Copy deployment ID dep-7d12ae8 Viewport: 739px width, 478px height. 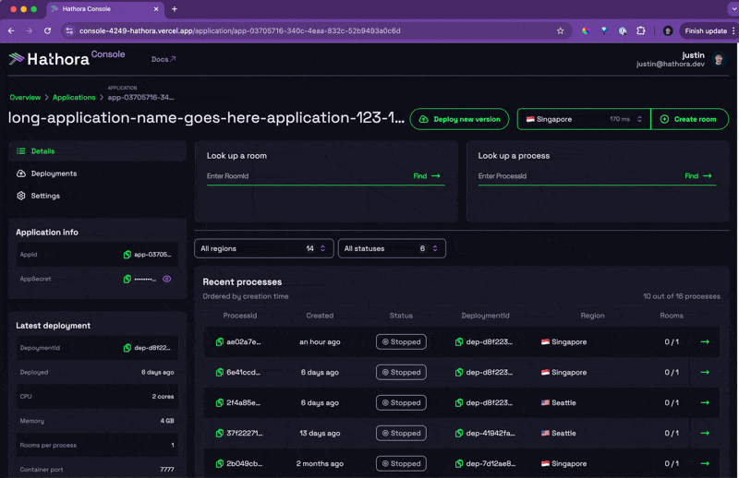pyautogui.click(x=458, y=464)
